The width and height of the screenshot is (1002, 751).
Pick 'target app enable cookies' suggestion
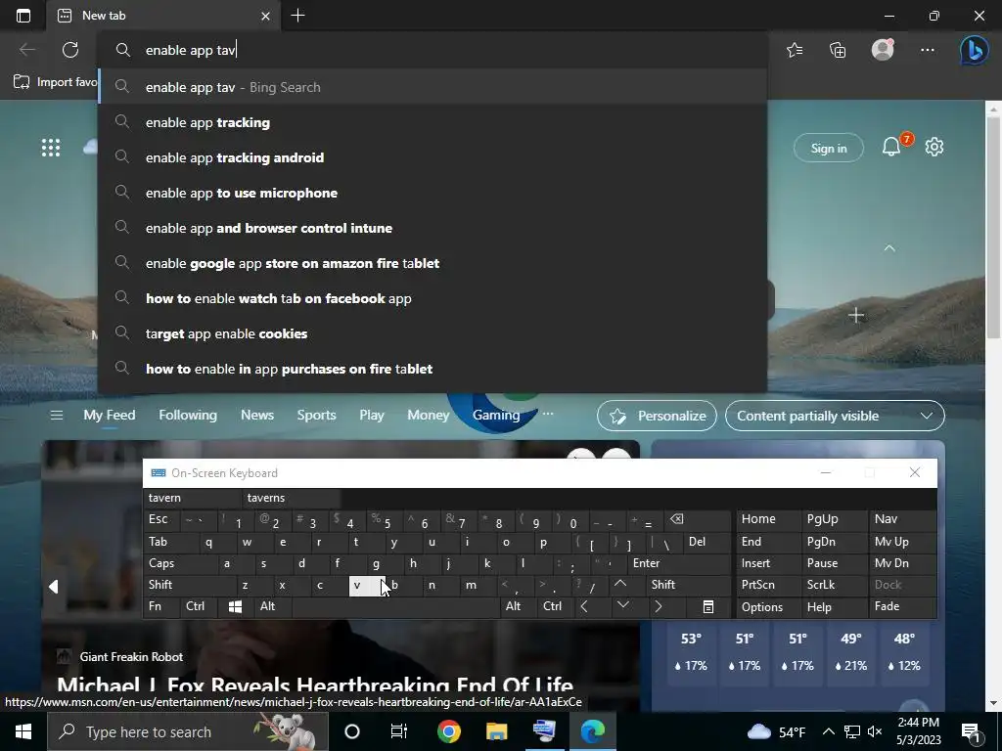point(433,333)
